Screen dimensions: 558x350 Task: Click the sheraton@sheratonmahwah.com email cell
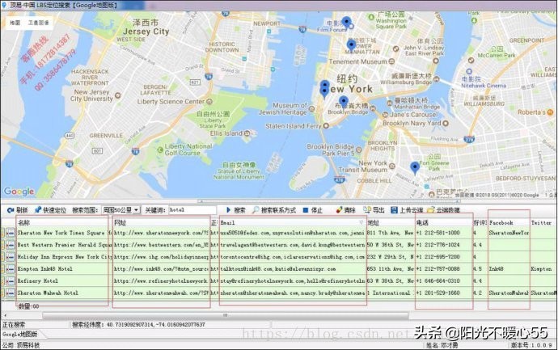(292, 293)
